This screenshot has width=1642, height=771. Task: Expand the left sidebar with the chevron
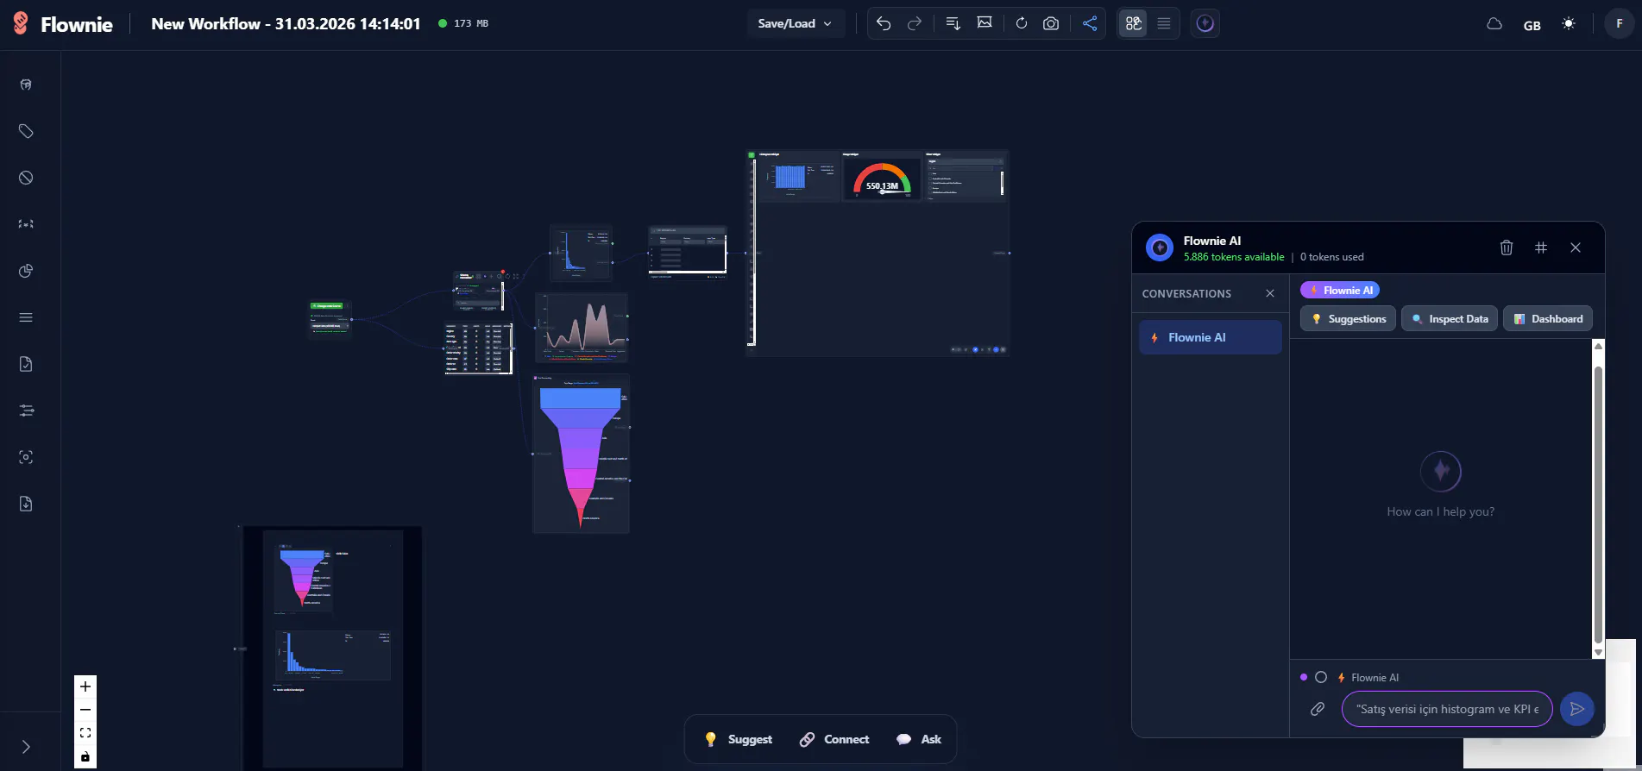point(26,747)
